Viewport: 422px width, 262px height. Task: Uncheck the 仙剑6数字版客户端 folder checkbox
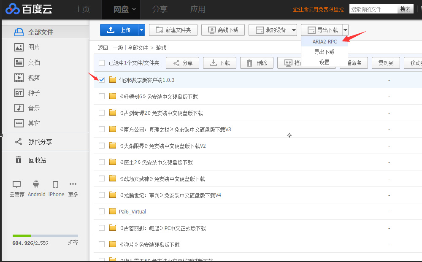tap(102, 80)
